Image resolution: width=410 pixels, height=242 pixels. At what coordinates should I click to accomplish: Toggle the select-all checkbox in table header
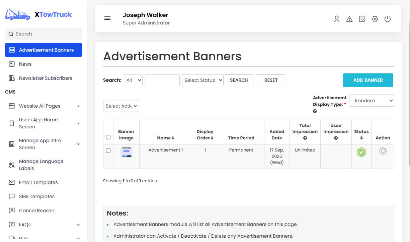click(x=108, y=137)
